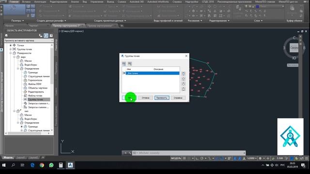Click the Применить button
Image resolution: width=310 pixels, height=174 pixels.
tap(162, 98)
